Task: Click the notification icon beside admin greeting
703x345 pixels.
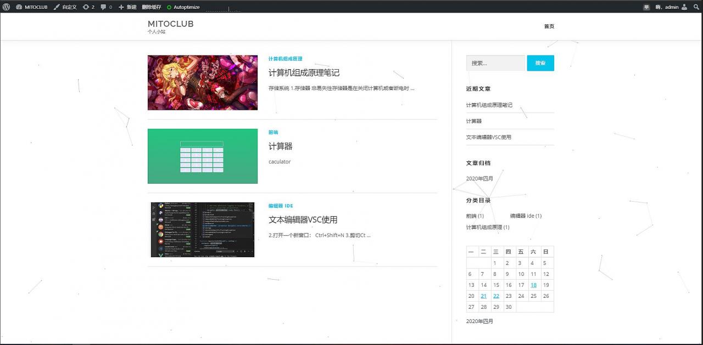Action: tap(646, 7)
